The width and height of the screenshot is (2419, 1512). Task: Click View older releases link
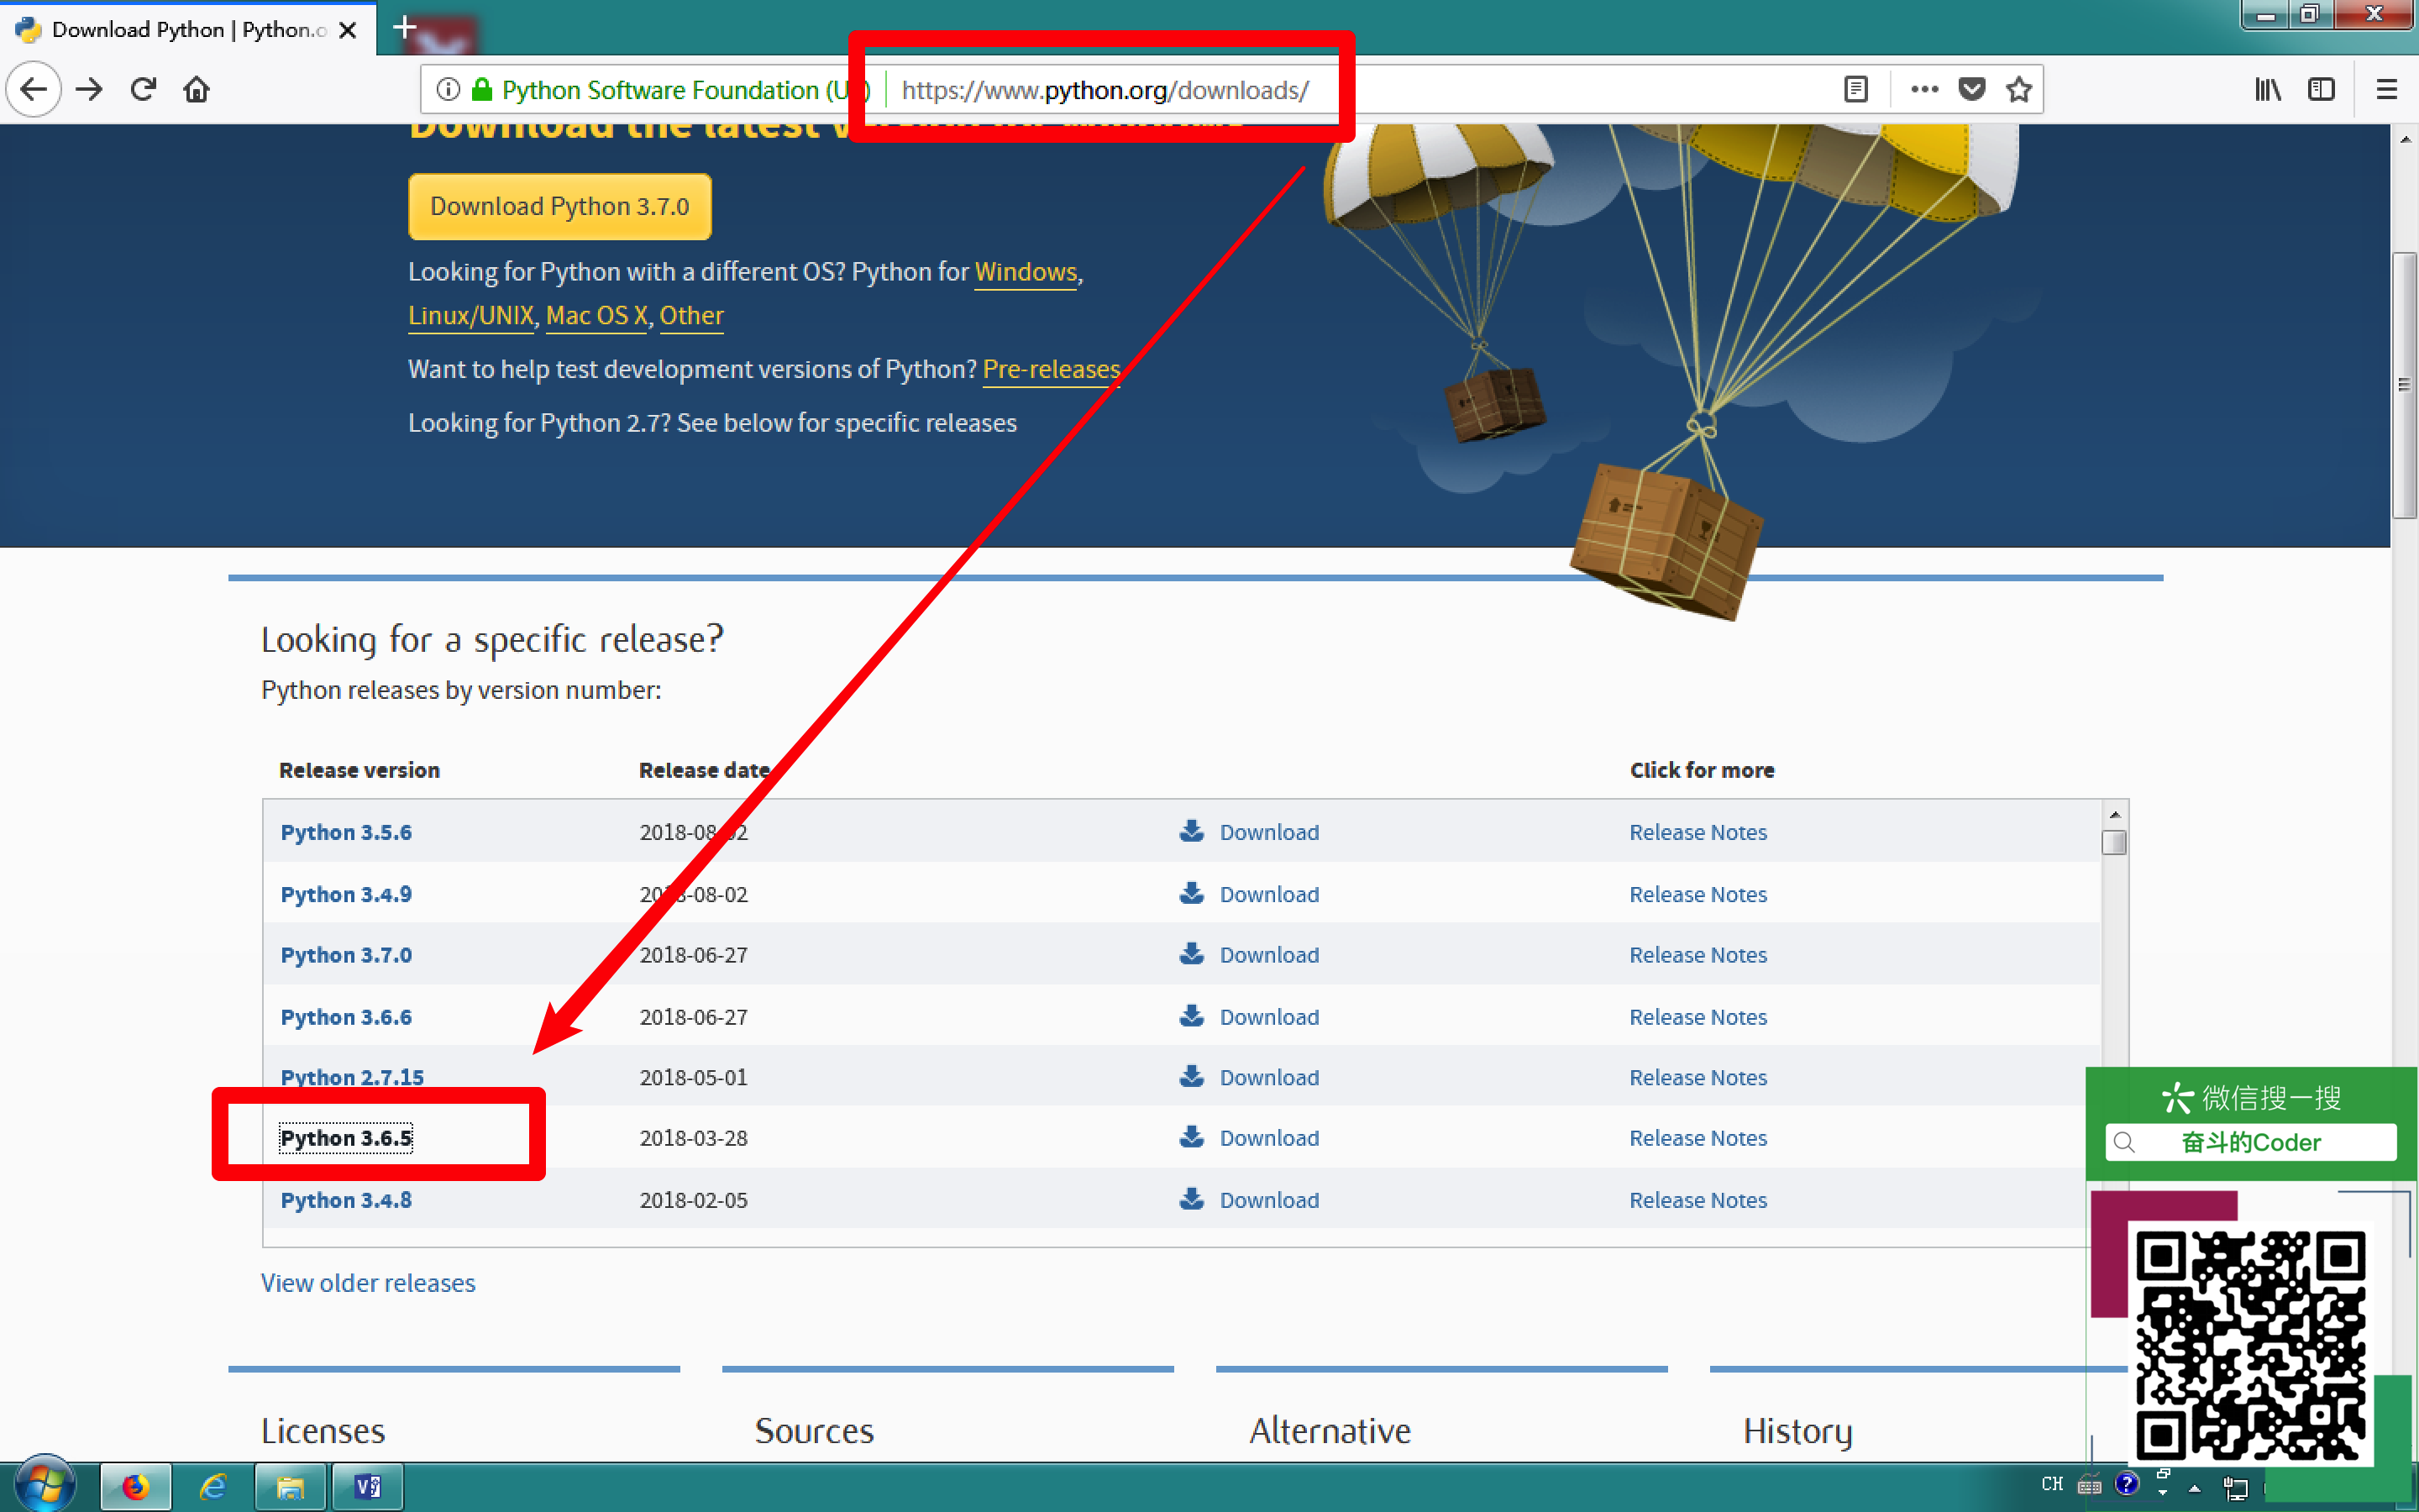click(368, 1283)
